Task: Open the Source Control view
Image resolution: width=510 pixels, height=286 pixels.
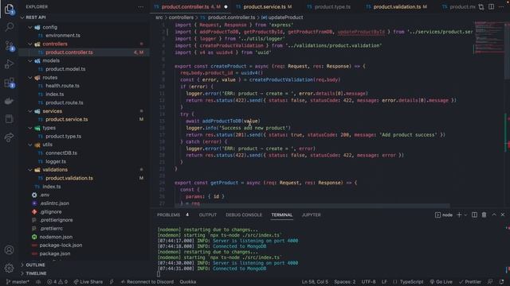Action: coord(9,46)
